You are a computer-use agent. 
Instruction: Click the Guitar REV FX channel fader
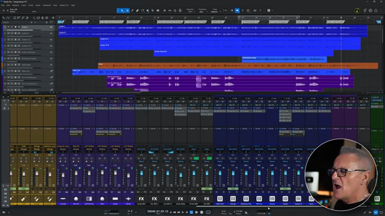[141, 173]
